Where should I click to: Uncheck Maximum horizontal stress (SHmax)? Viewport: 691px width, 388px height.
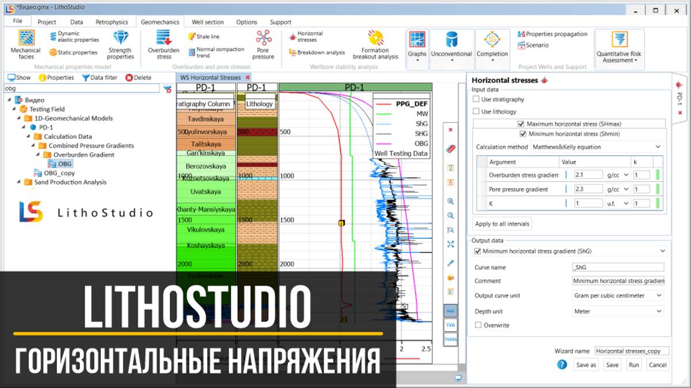pos(521,124)
